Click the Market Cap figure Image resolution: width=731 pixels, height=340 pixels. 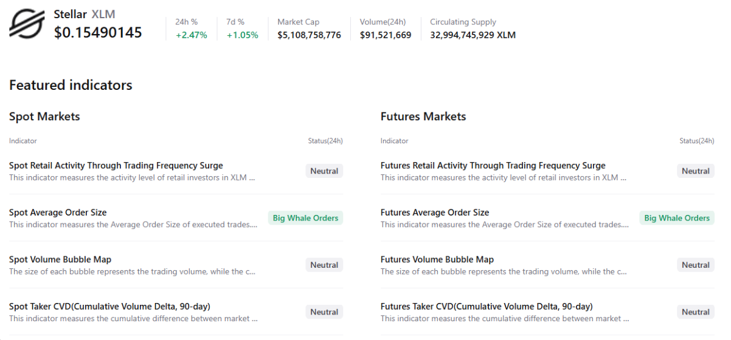tap(309, 35)
